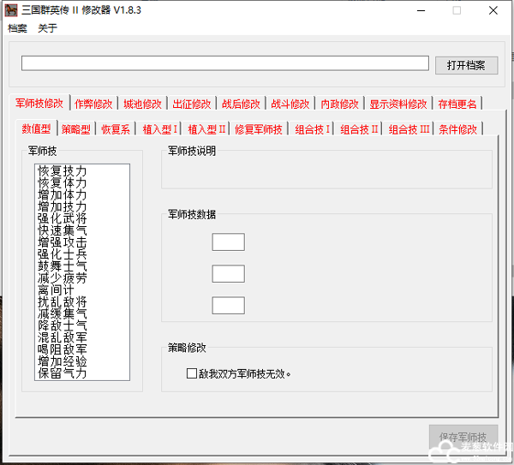Viewport: 514px width, 465px height.
Task: Enable 敌我双方军师技无效 checkbox
Action: (192, 373)
